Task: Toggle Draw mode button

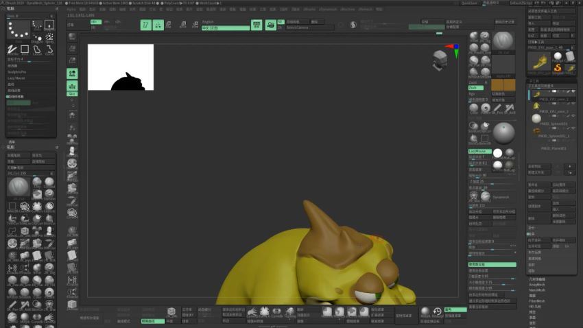Action: pyautogui.click(x=158, y=25)
